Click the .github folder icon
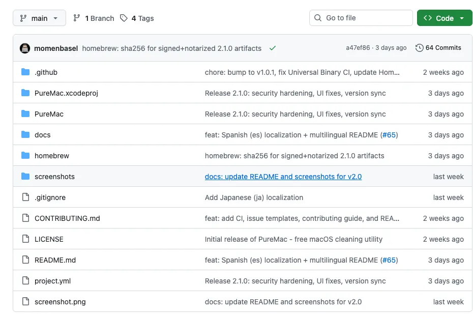Screen dimensions: 473x314 25,72
